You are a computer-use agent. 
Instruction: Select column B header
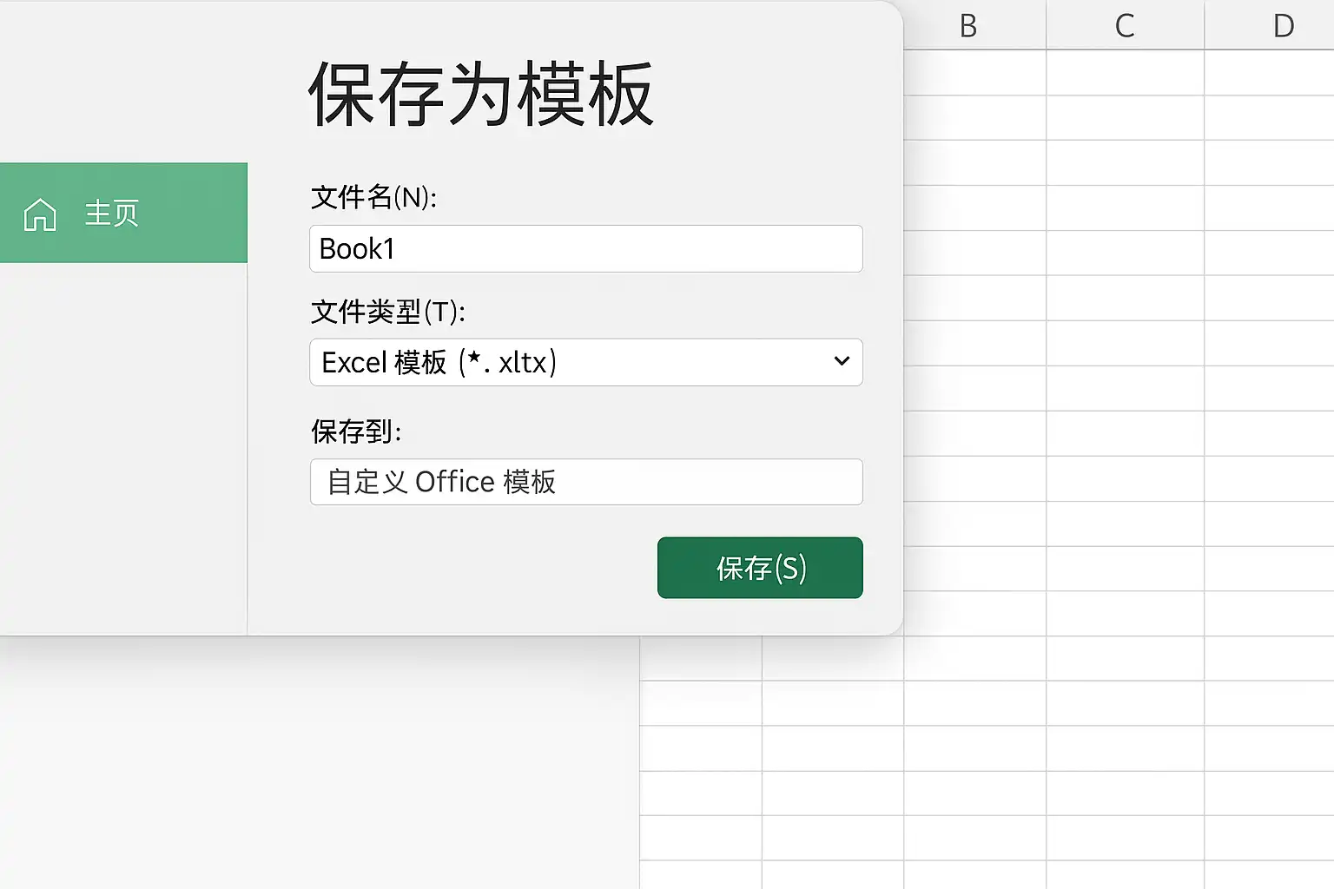(x=974, y=24)
